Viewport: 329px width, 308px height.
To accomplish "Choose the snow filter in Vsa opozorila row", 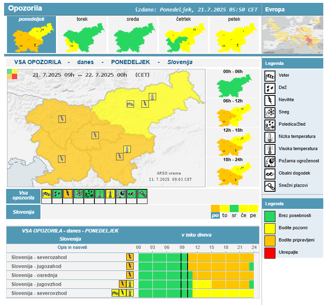I will (78, 194).
